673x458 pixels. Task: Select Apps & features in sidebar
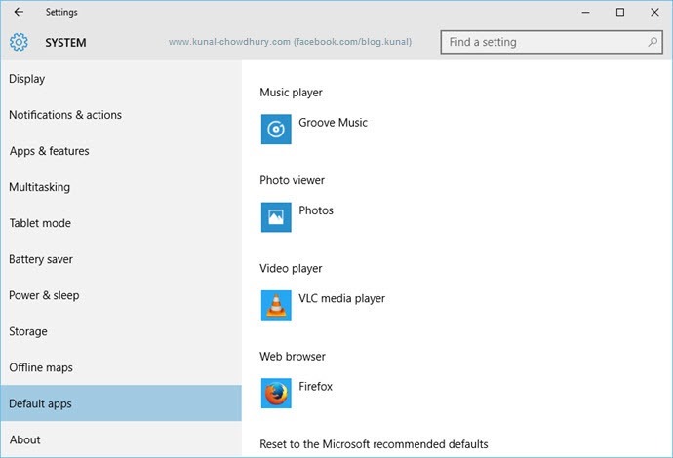[x=121, y=151]
